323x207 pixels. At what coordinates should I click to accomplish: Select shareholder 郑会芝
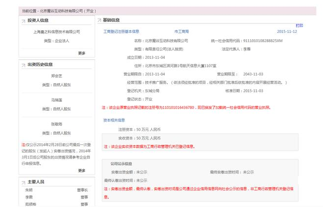click(x=57, y=76)
